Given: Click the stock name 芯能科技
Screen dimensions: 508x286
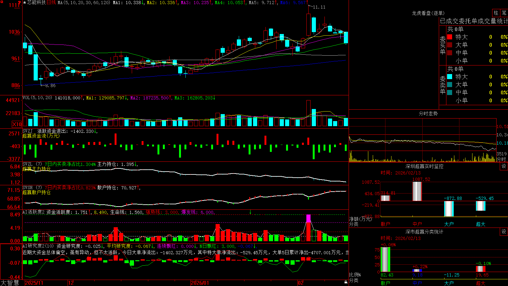Looking at the screenshot, I should [x=37, y=3].
